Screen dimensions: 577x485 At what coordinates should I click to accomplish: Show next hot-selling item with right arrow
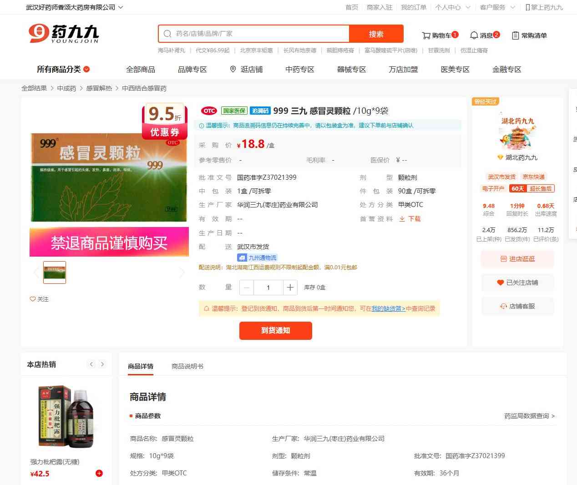(102, 364)
